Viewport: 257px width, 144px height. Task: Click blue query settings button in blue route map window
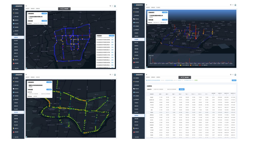pyautogui.click(x=44, y=21)
